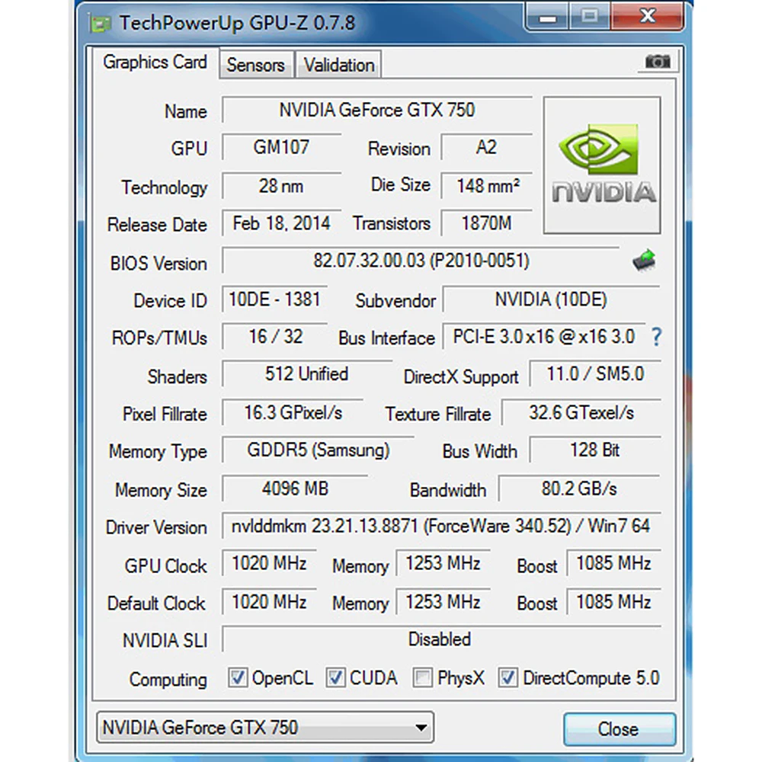Click the camera screenshot icon

[657, 62]
